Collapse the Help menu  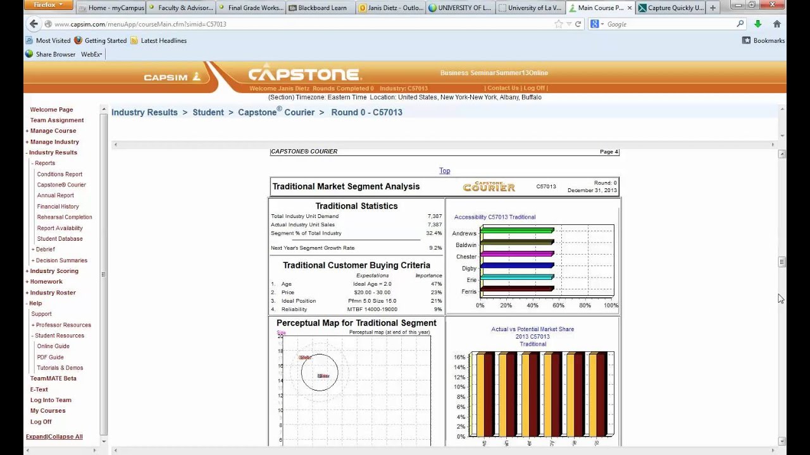34,303
